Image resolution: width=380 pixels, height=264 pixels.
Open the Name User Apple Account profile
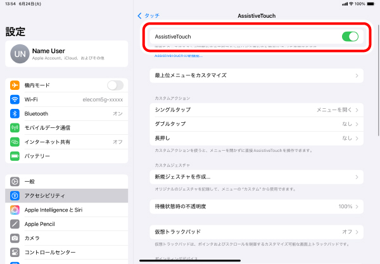point(66,54)
